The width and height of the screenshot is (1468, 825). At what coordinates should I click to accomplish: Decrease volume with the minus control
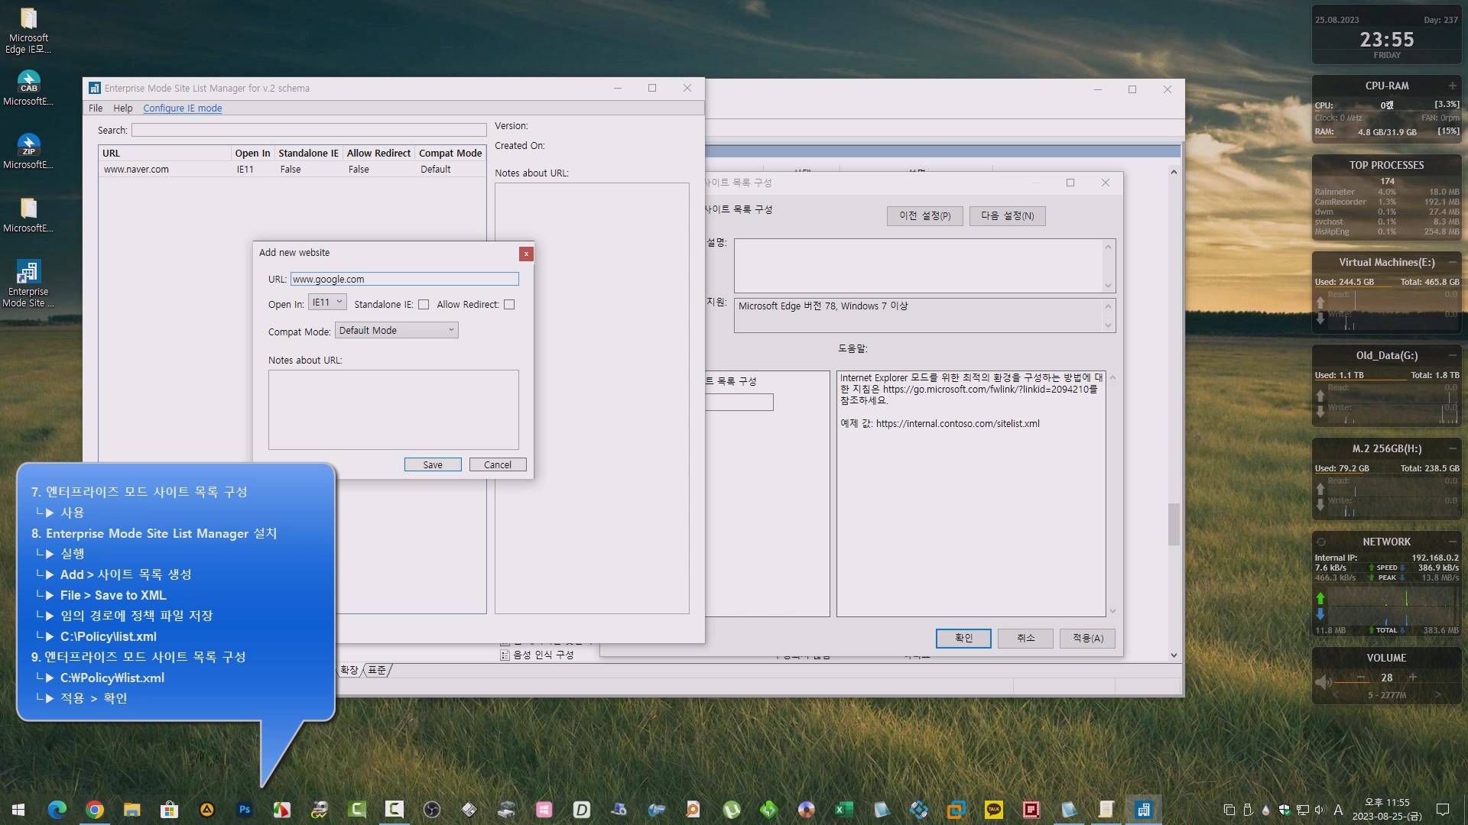pos(1361,677)
